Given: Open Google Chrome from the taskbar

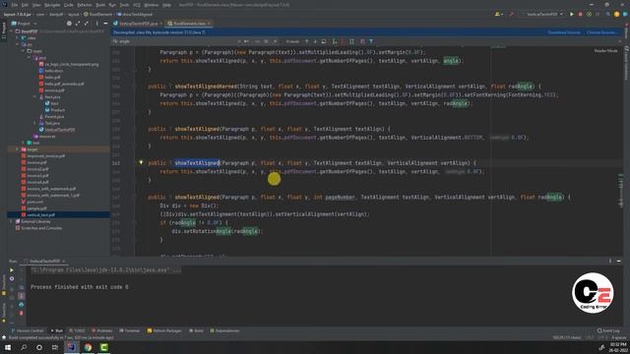Looking at the screenshot, I should (88, 347).
